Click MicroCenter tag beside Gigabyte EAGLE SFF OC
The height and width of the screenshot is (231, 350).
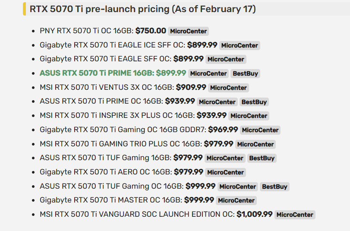[226, 59]
